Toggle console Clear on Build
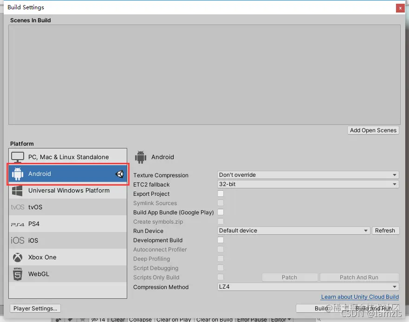 pyautogui.click(x=214, y=320)
